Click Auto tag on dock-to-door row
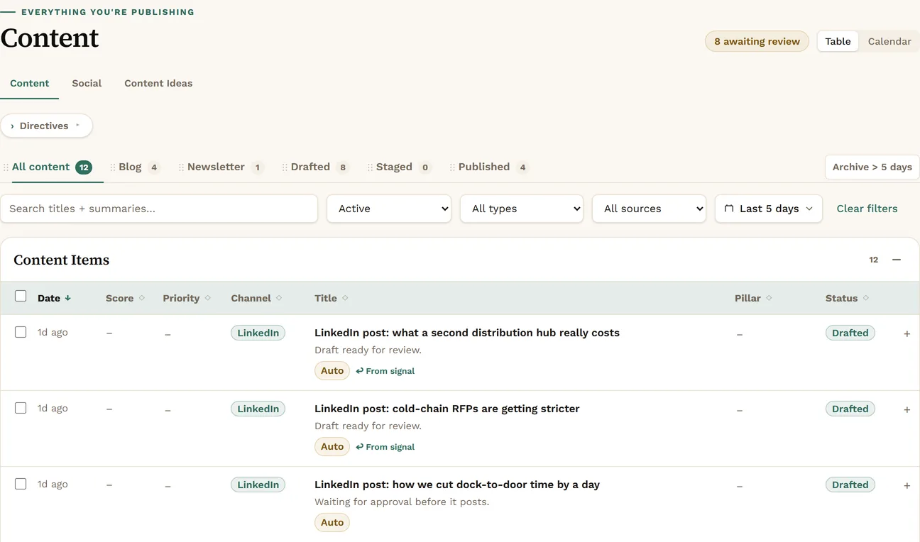Screen dimensions: 920x542 pyautogui.click(x=332, y=523)
